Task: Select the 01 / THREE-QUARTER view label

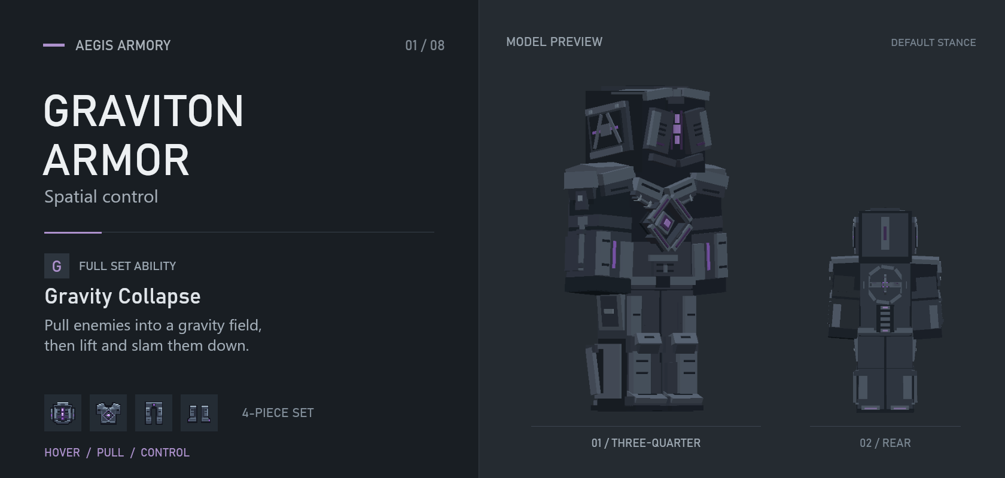Action: [646, 443]
